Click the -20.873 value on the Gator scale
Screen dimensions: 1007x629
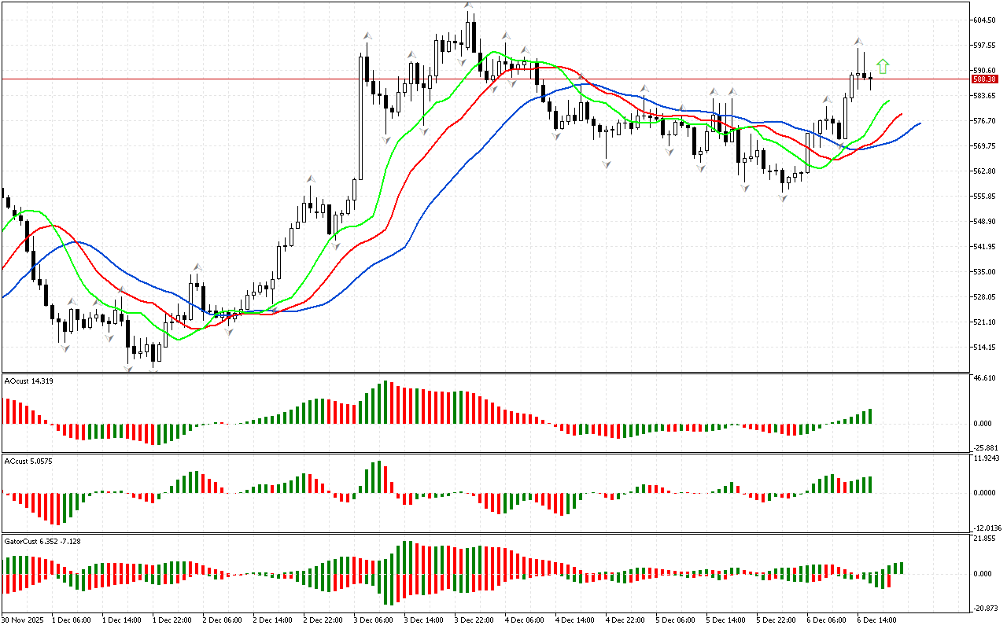pyautogui.click(x=985, y=609)
